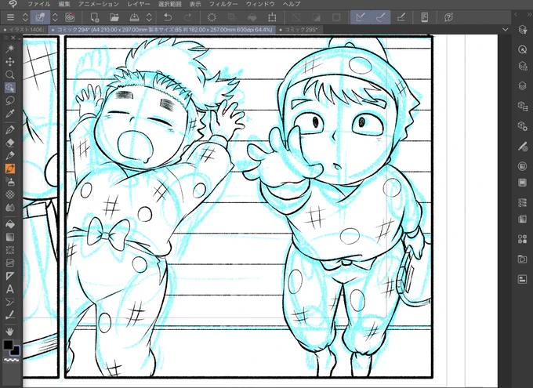This screenshot has height=388, width=533.
Task: Expand the stepper arrows after the sub tool icon
Action: pos(55,17)
